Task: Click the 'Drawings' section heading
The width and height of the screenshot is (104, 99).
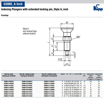Action: click(5, 15)
